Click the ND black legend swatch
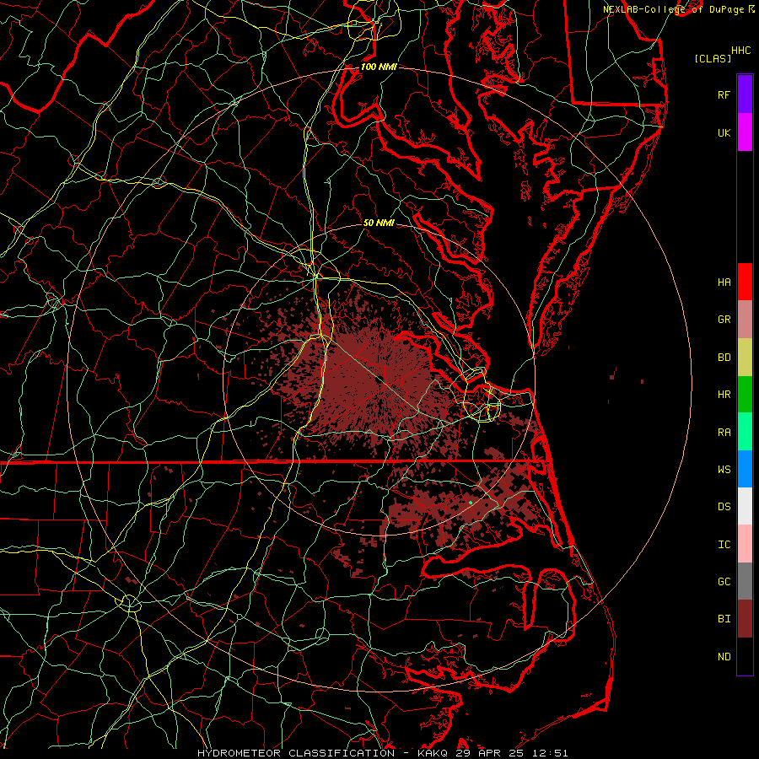 coord(745,656)
